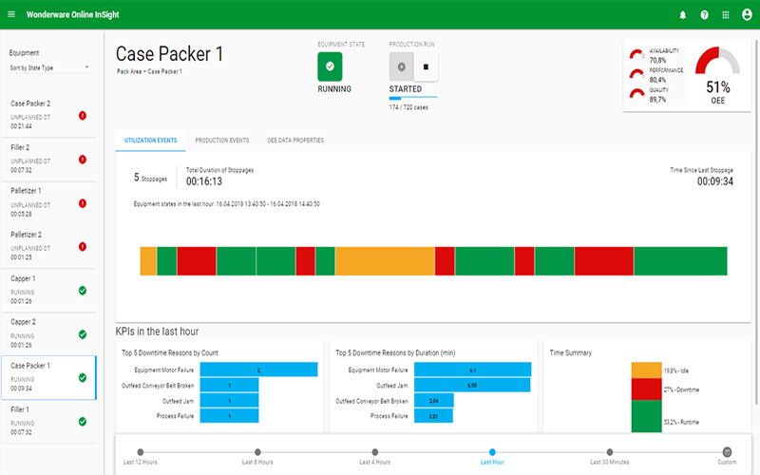Click Outfeed Conveyor Belt Broken count bar
Viewport: 760px width, 475px height.
tap(229, 386)
